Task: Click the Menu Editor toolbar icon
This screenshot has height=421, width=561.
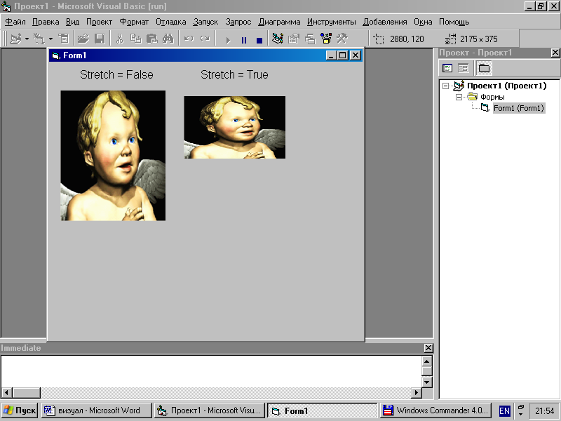Action: click(64, 39)
